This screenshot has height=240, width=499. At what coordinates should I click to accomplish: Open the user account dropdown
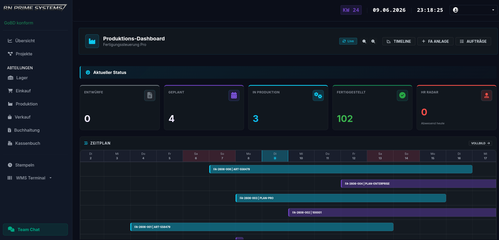473,10
